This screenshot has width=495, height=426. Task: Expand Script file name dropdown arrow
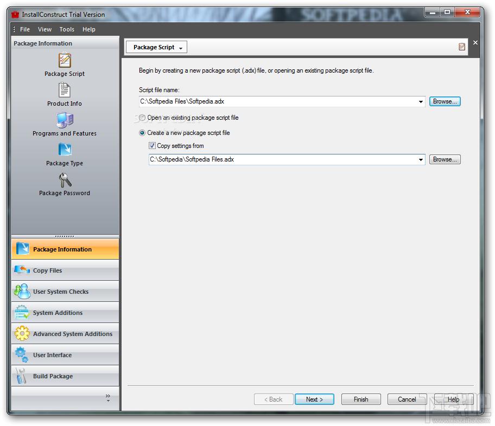coord(421,101)
